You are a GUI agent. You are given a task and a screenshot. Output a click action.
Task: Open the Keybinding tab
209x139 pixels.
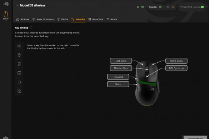point(78,19)
